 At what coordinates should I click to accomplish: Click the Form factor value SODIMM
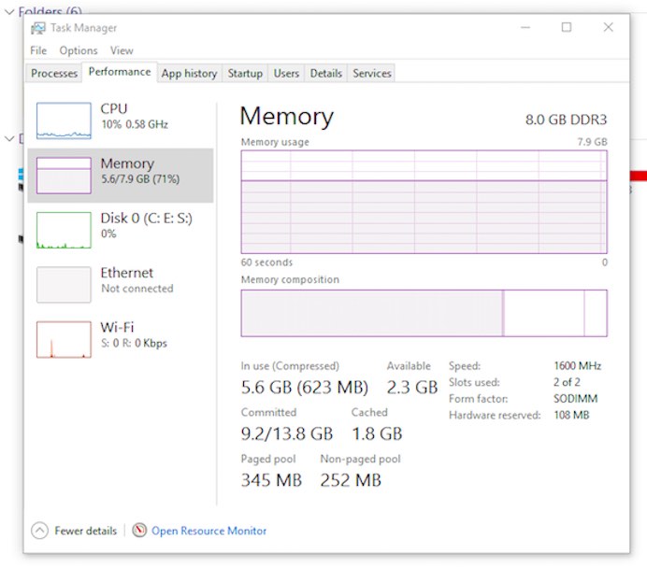tap(576, 399)
